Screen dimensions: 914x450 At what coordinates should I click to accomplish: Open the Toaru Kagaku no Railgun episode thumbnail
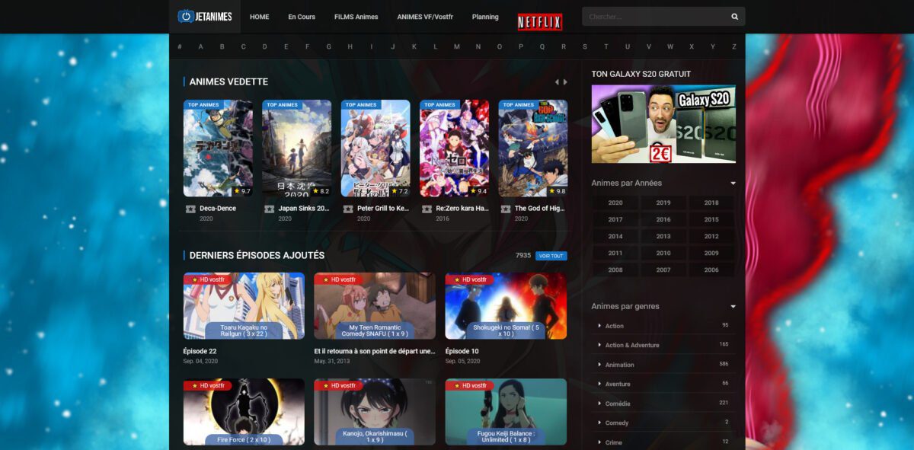(243, 305)
